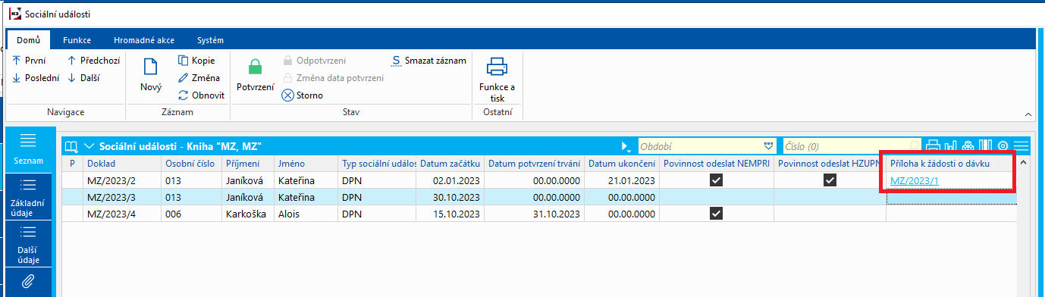Toggle HZUPN checkbox for MZ/2023/2

coord(830,180)
